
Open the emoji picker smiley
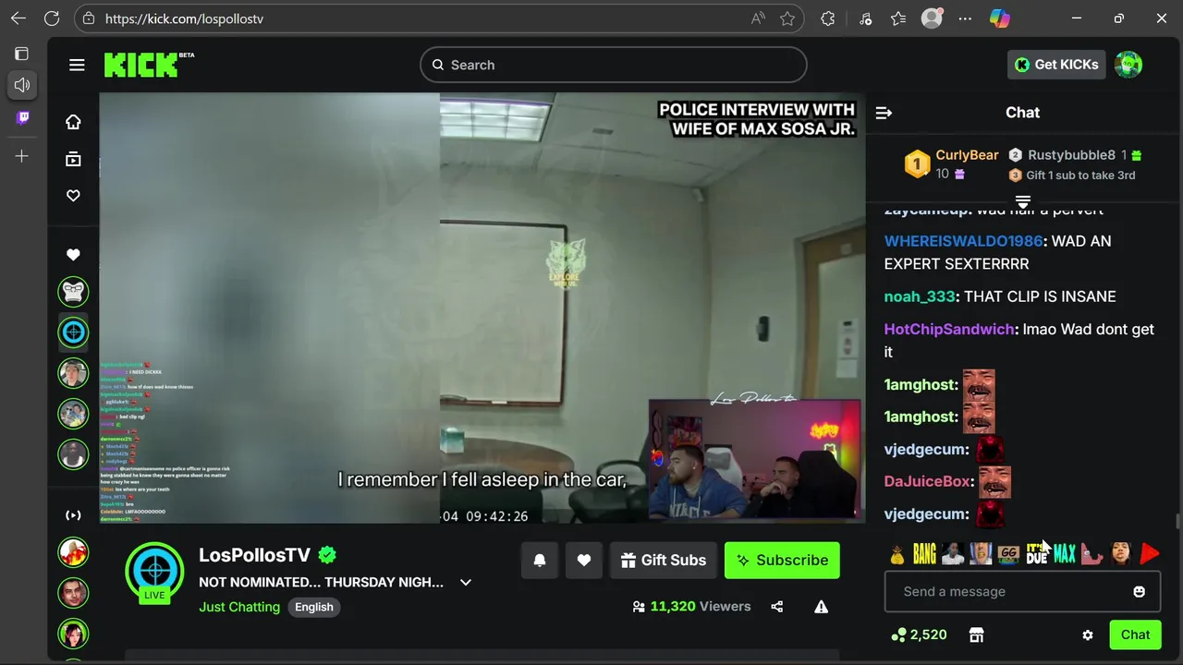pyautogui.click(x=1139, y=592)
